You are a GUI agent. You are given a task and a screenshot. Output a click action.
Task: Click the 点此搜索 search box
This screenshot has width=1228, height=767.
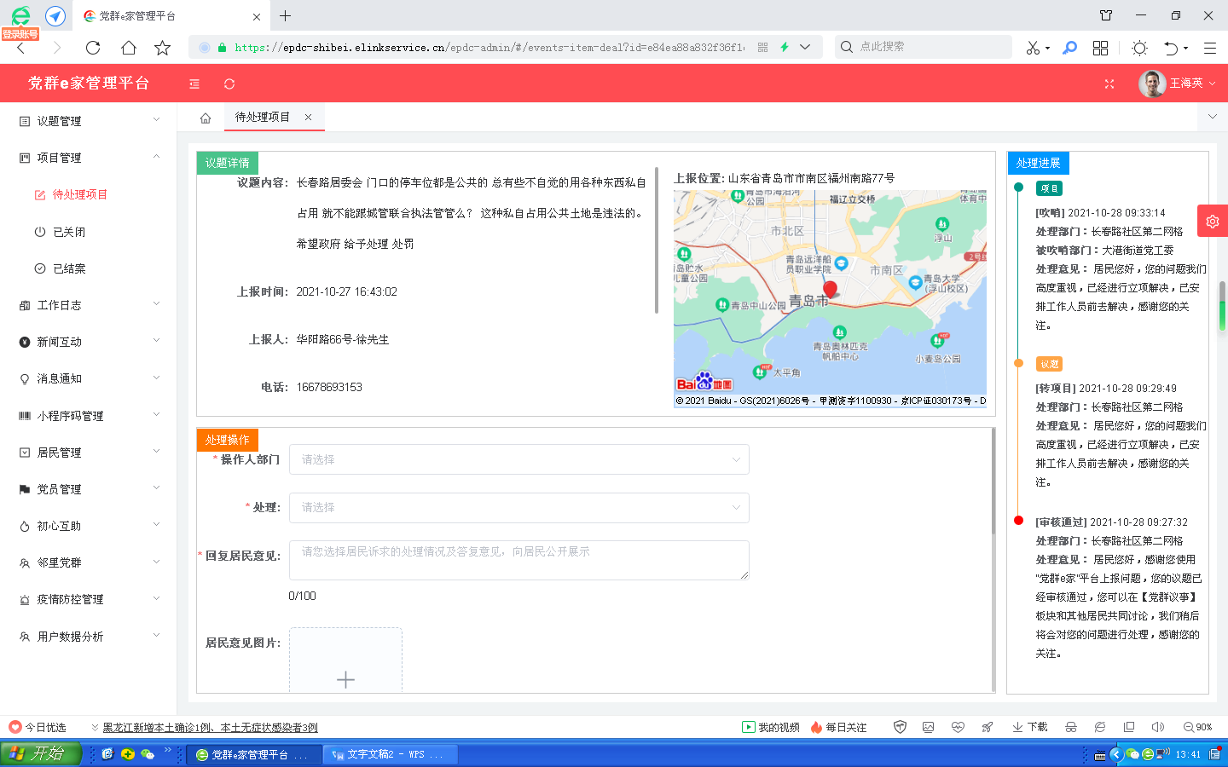pyautogui.click(x=924, y=47)
